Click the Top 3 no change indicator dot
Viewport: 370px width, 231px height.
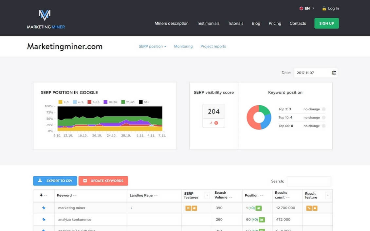point(324,109)
